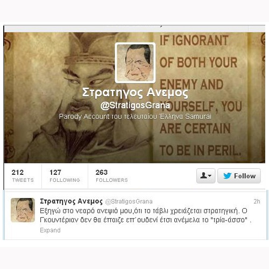Expand the tweet via Expand link

50,230
